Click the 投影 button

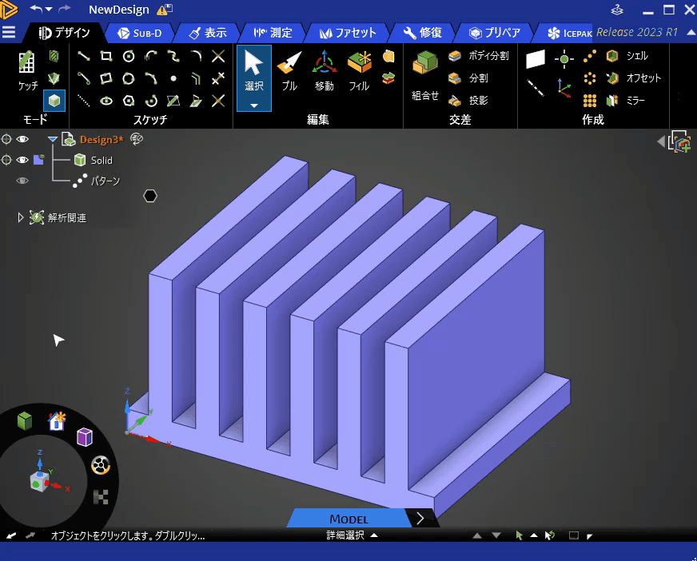[x=468, y=101]
